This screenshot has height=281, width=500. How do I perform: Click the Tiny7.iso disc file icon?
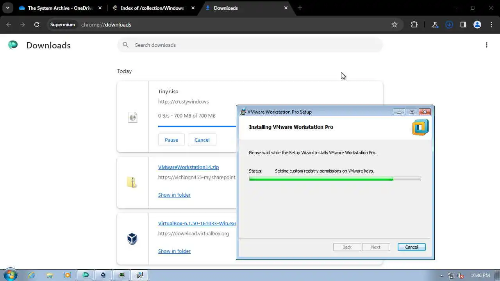click(133, 117)
